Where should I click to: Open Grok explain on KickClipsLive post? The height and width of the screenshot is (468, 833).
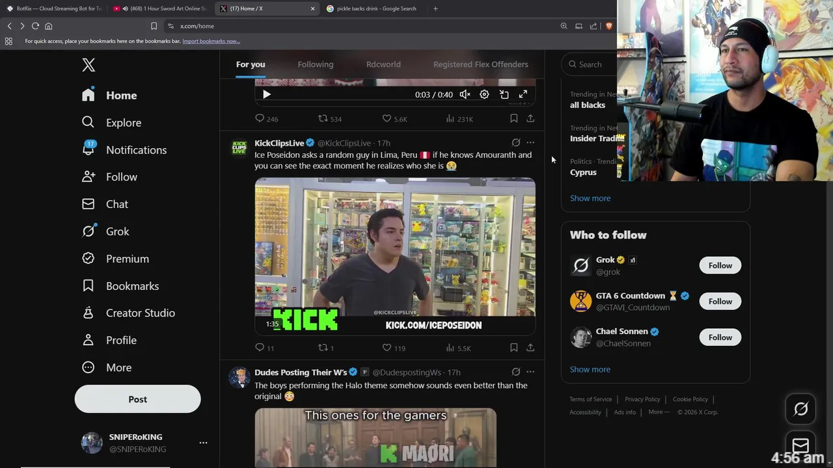click(x=515, y=143)
